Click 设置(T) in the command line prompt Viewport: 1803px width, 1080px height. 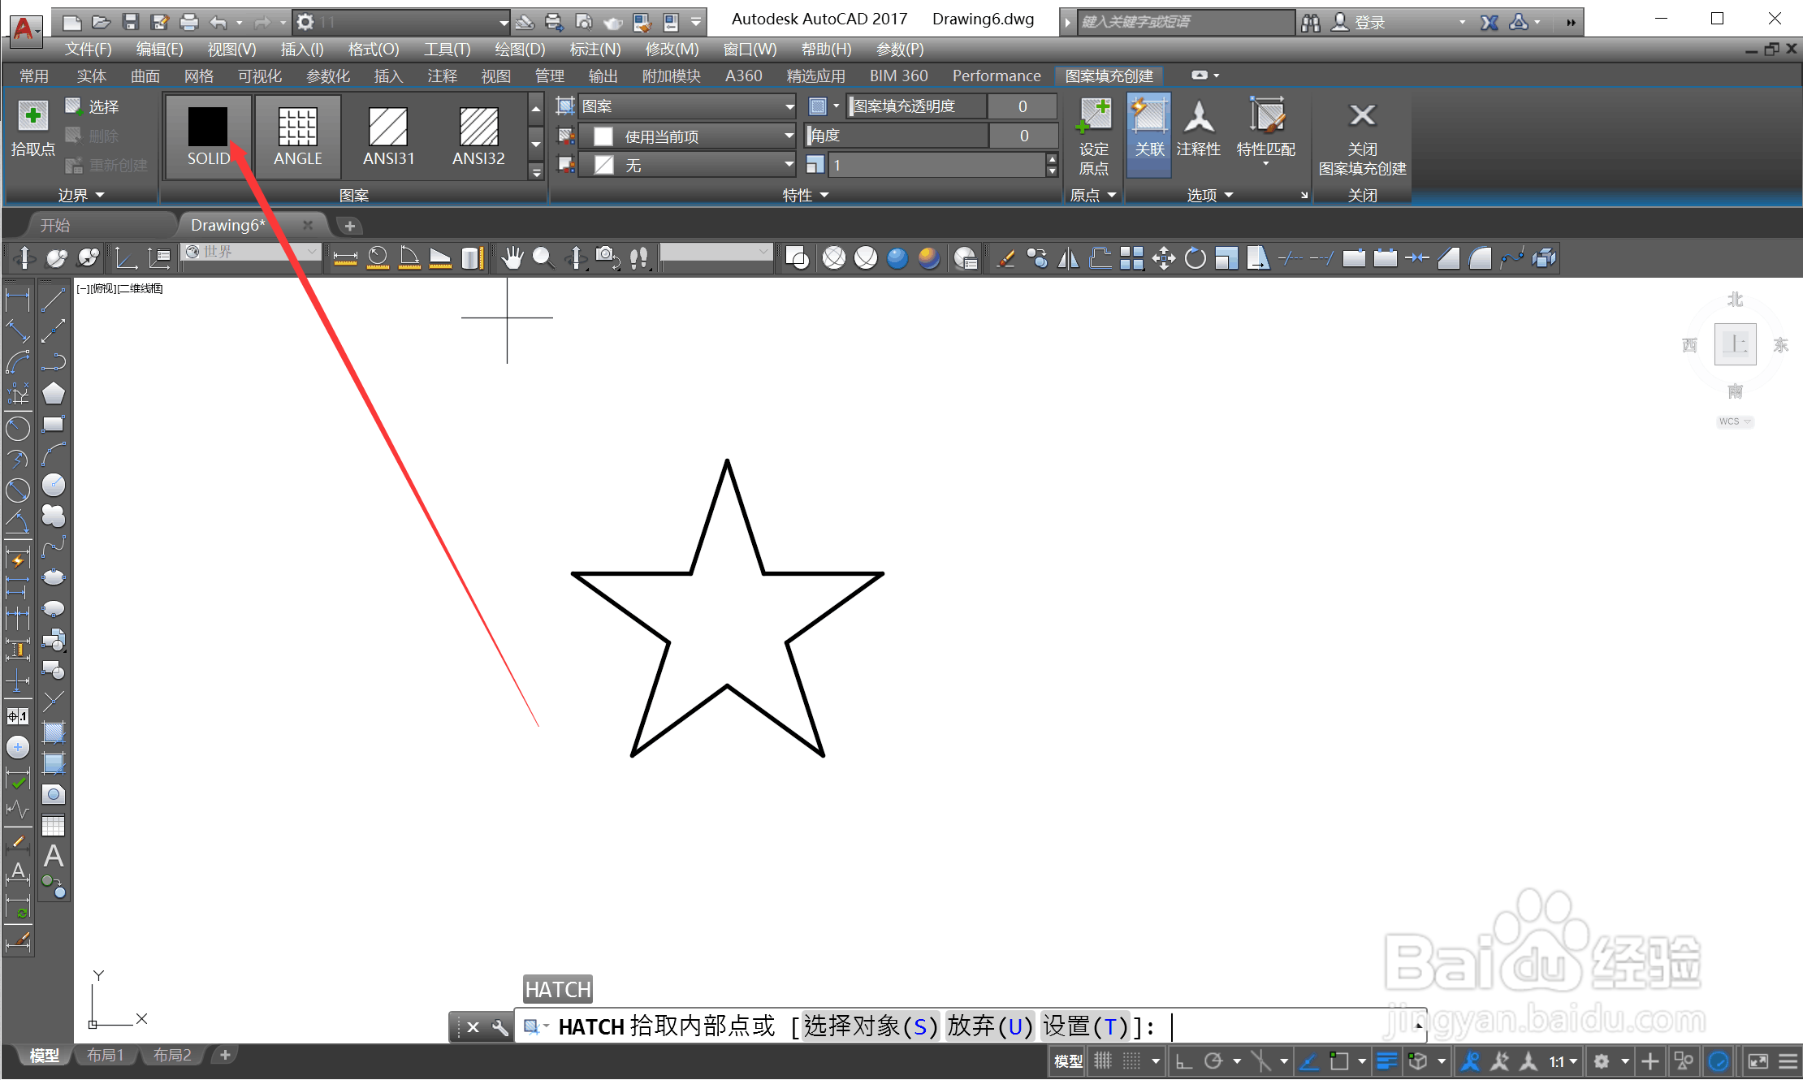coord(1086,1026)
